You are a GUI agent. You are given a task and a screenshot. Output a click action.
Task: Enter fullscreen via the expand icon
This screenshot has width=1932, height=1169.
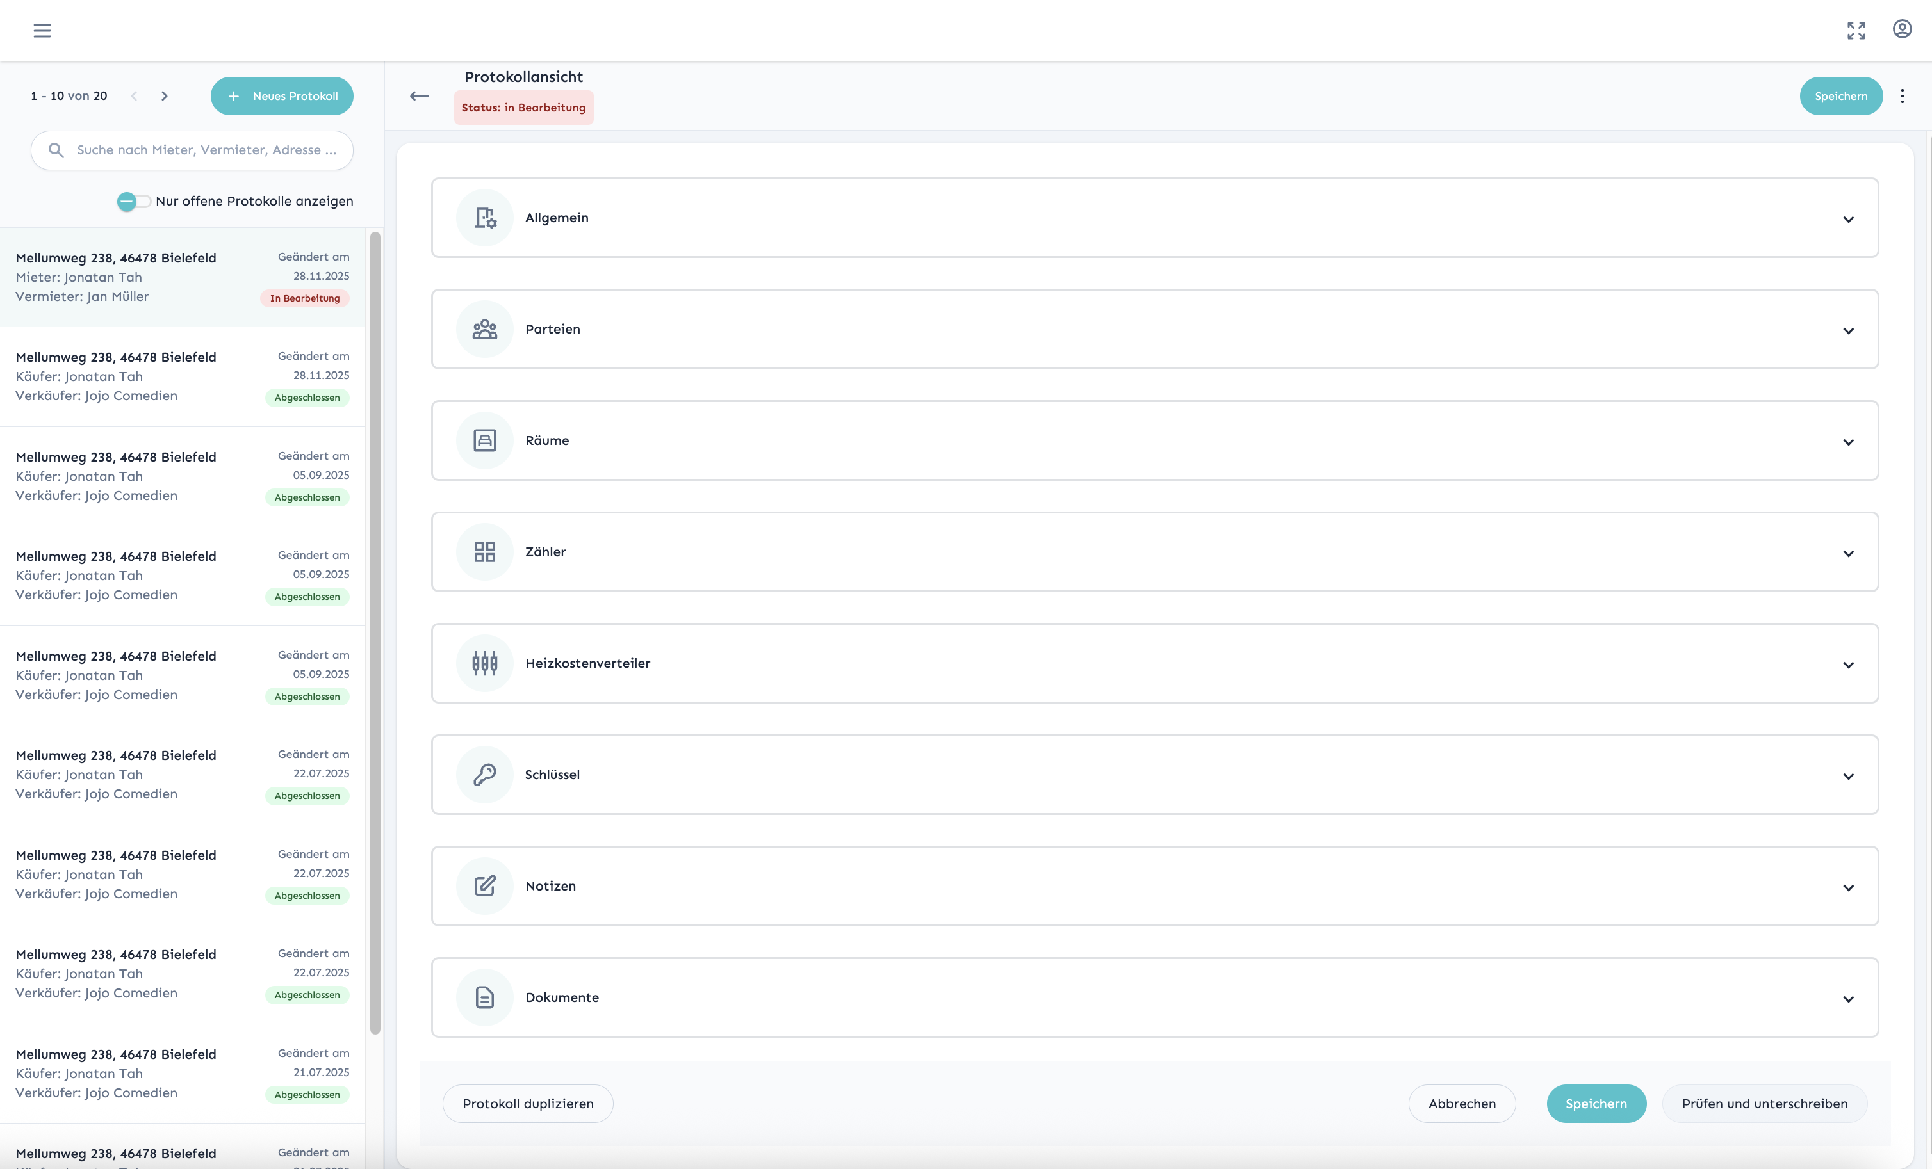click(x=1856, y=31)
